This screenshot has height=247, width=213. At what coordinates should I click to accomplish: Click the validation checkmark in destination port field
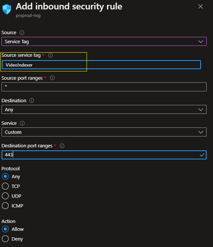pyautogui.click(x=202, y=155)
